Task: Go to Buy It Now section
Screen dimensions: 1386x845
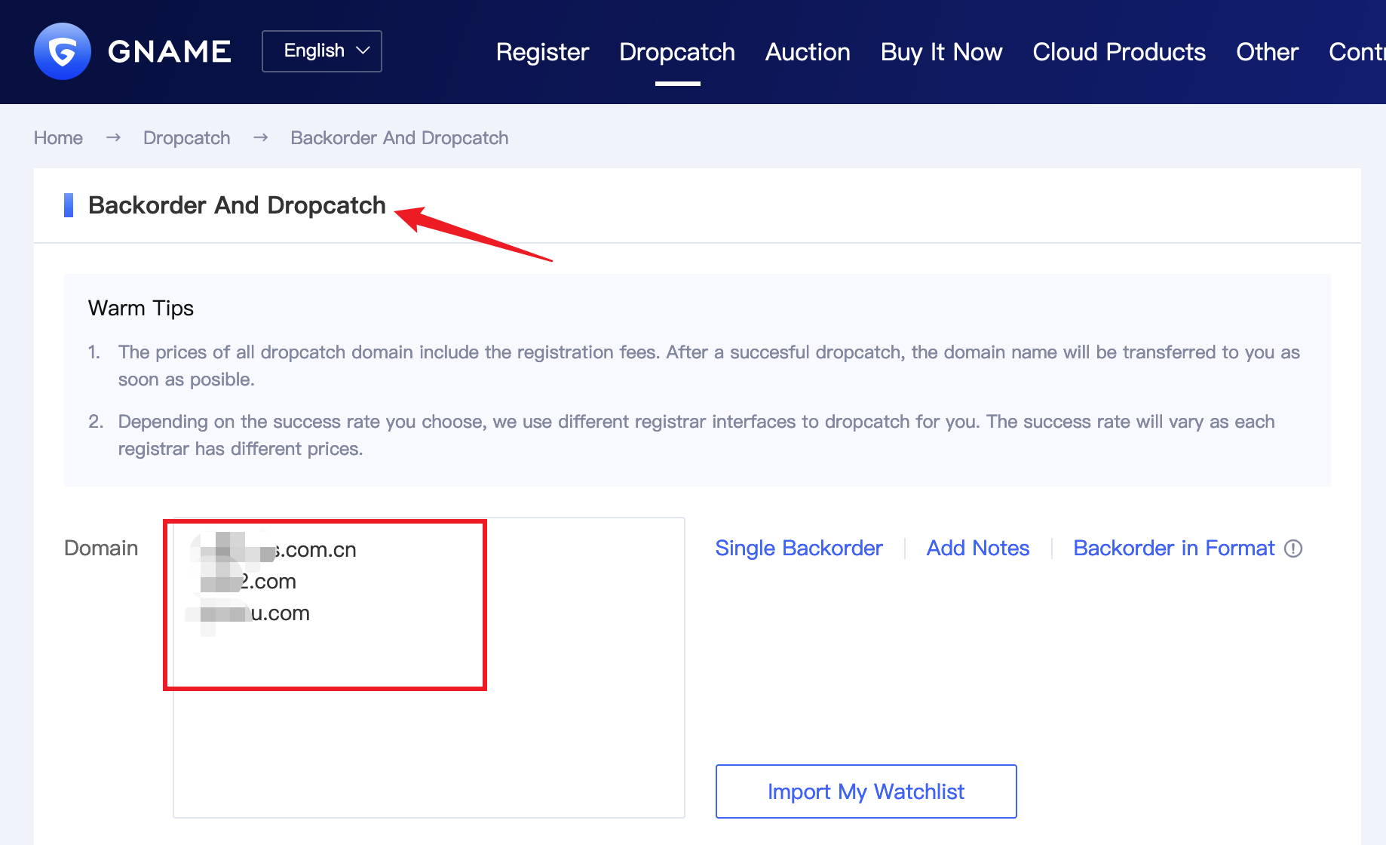Action: [941, 52]
